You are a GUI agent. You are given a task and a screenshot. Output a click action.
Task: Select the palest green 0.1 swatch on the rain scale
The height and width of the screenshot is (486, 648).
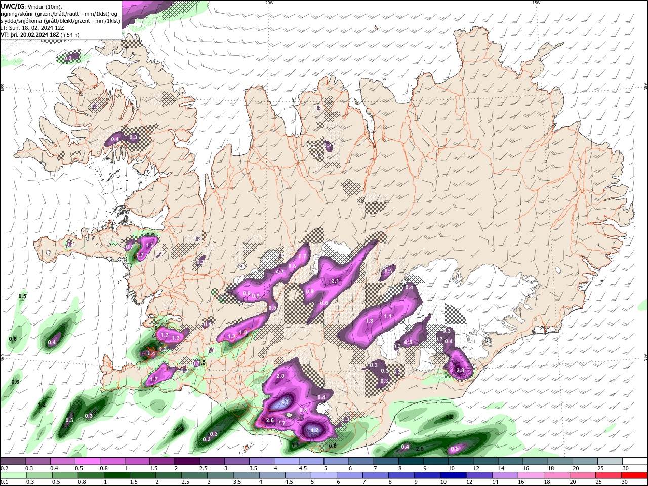coord(13,475)
